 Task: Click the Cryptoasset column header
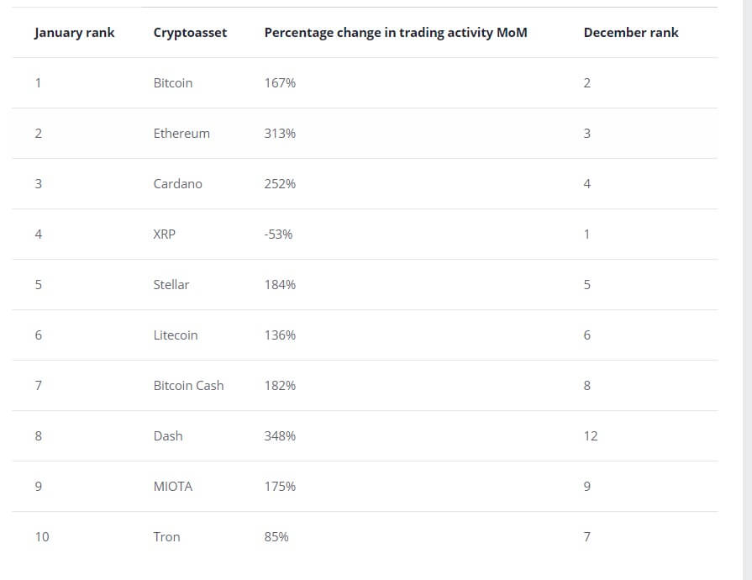tap(190, 33)
